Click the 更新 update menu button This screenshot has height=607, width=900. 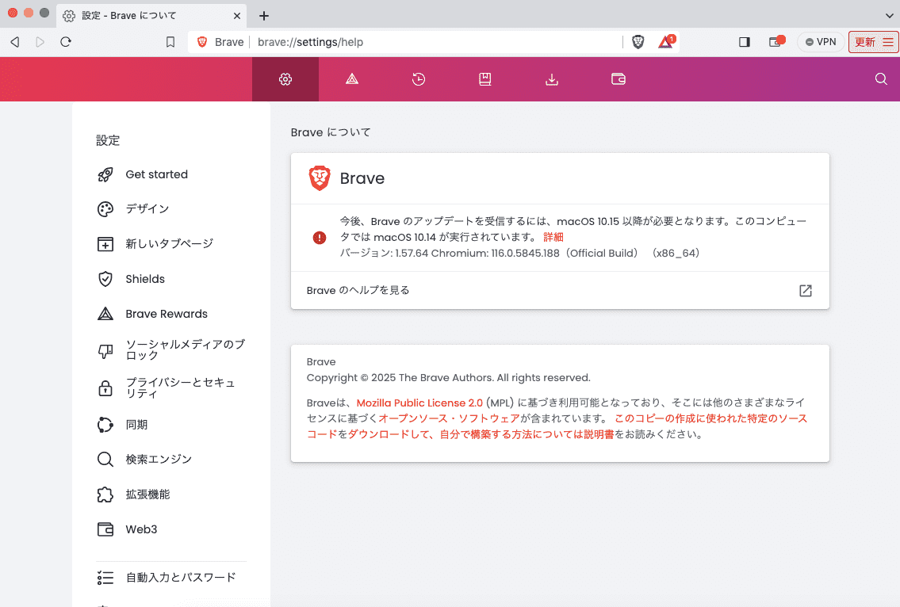[x=874, y=42]
